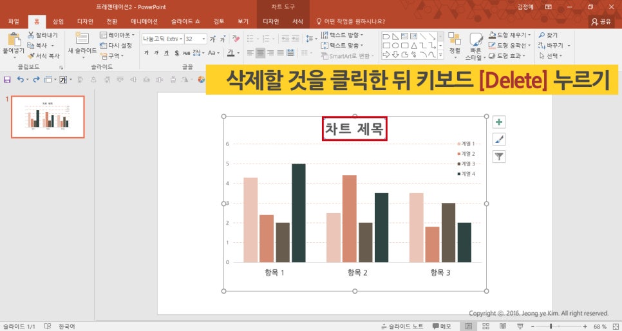
Task: Click the Undo arrow icon
Action: click(21, 80)
